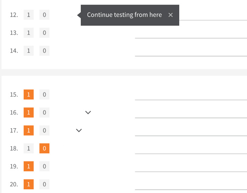Set item 19 score to 0
Image resolution: width=247 pixels, height=193 pixels.
click(44, 166)
